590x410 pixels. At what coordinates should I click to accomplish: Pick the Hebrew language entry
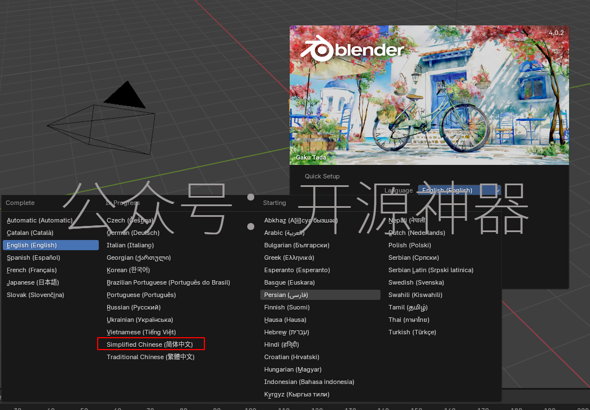320,332
